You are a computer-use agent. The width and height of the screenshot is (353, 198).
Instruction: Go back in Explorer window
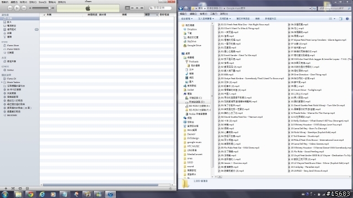(x=181, y=9)
